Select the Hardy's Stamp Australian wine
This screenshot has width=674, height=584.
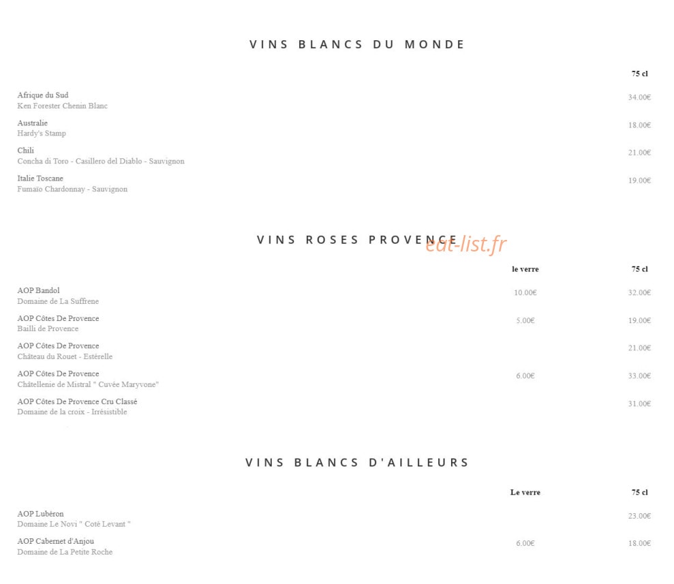point(42,133)
